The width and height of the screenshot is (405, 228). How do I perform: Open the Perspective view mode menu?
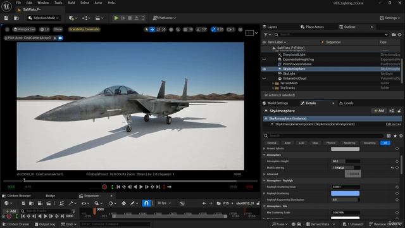click(24, 29)
